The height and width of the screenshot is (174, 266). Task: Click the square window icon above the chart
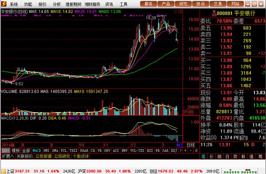180,11
